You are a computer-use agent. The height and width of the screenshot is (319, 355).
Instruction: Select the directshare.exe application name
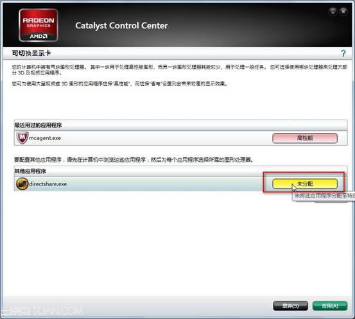point(48,184)
